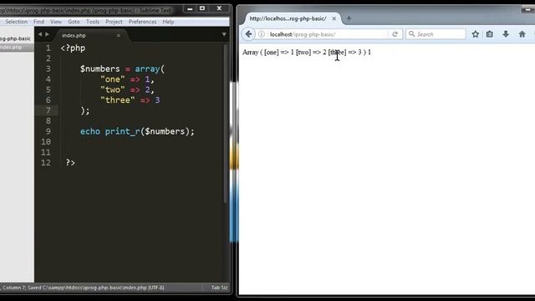
Task: Click the Array output text in browser
Action: pyautogui.click(x=307, y=52)
